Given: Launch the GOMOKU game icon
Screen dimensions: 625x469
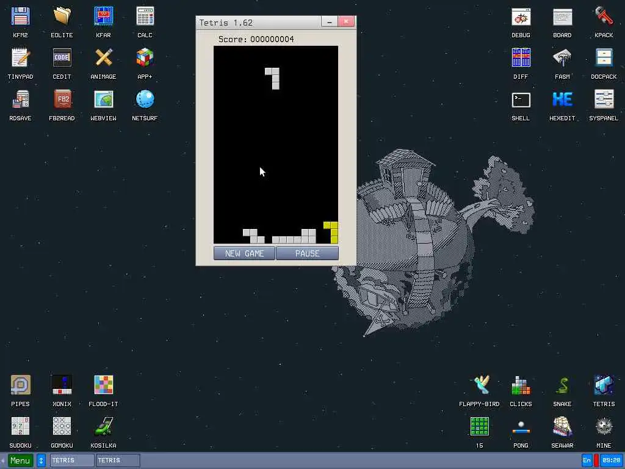Looking at the screenshot, I should (62, 427).
